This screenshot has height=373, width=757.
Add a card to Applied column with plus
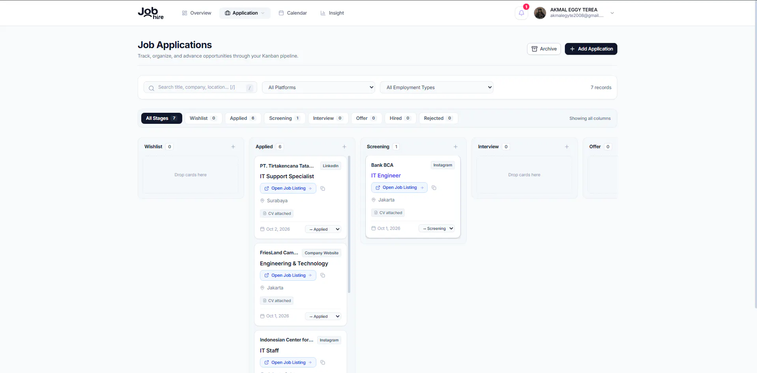[x=344, y=147]
